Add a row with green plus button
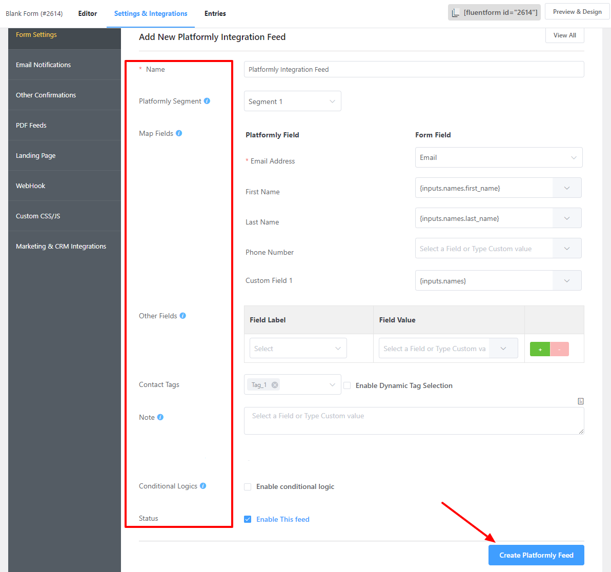611x572 pixels. (x=540, y=349)
